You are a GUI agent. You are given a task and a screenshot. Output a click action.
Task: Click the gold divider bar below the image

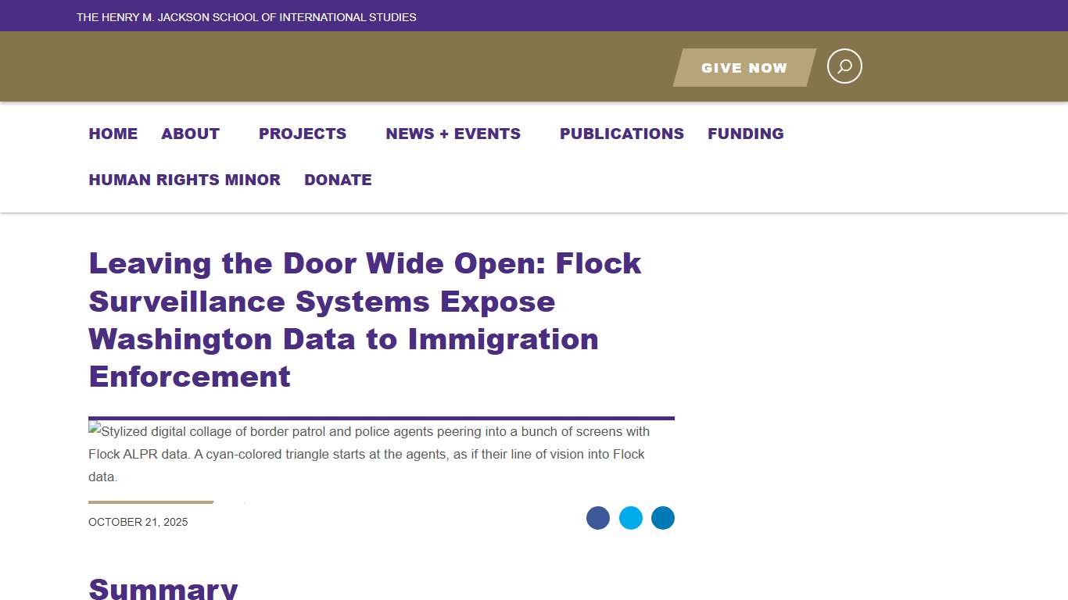(x=151, y=502)
